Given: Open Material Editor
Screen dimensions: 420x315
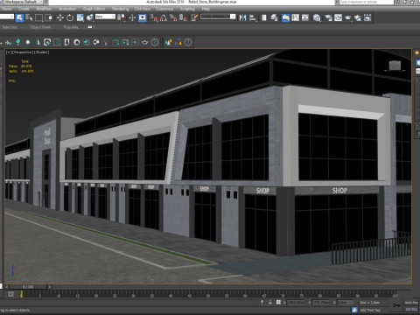Looking at the screenshot, I should tap(317, 17).
